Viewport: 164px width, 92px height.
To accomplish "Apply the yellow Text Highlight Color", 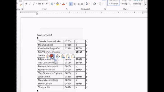I will (x=58, y=4).
